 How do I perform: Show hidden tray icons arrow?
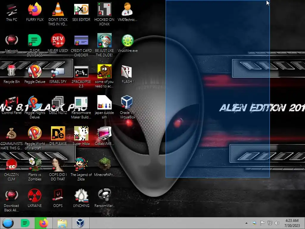246,223
